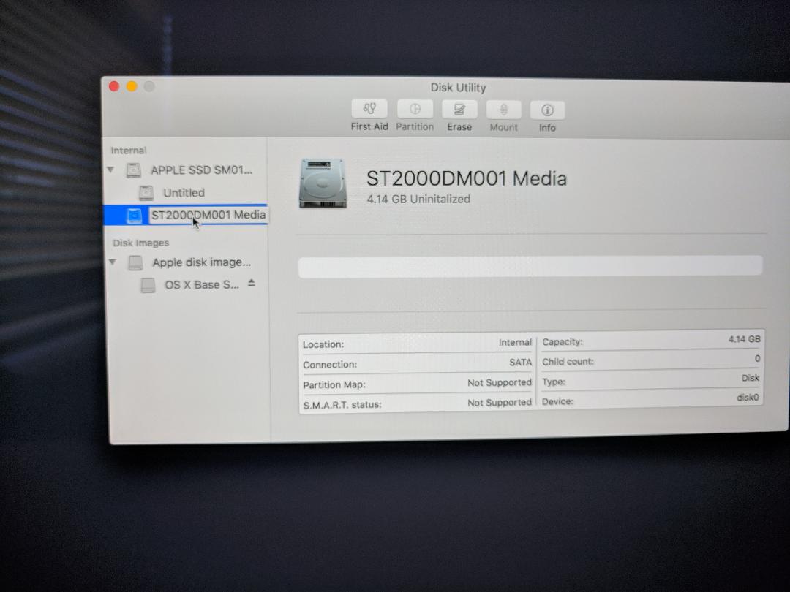Click the Internal sidebar section header
Image resolution: width=790 pixels, height=592 pixels.
point(129,151)
